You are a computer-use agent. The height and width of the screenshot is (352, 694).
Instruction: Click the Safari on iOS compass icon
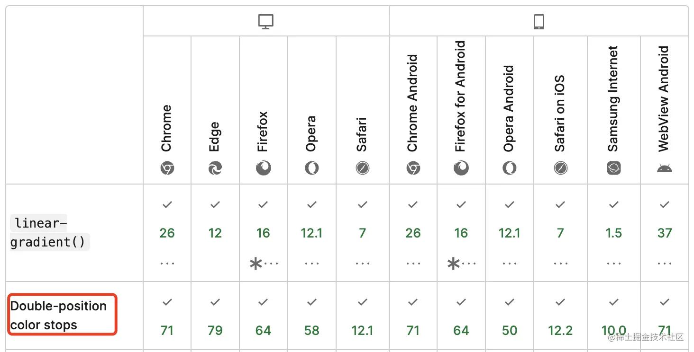tap(560, 168)
